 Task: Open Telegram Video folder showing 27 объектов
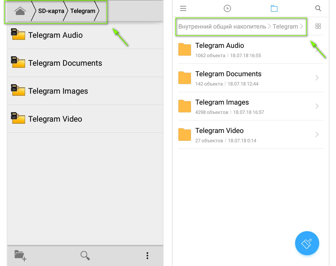pyautogui.click(x=219, y=135)
